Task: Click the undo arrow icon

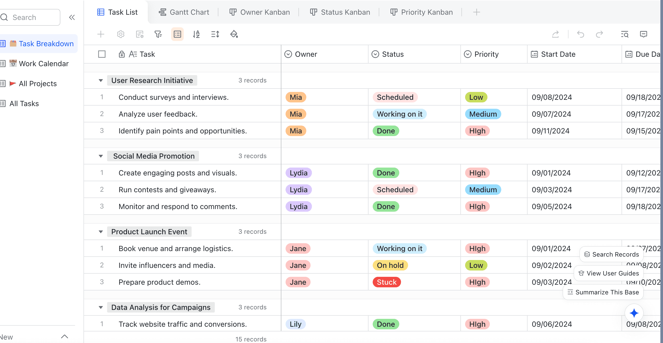Action: [581, 34]
